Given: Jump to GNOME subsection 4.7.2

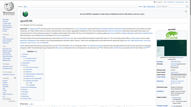Looking at the screenshot, I should pos(32,85).
